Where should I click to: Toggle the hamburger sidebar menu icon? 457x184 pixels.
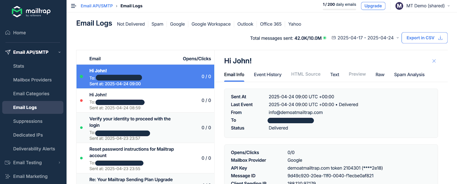click(73, 6)
